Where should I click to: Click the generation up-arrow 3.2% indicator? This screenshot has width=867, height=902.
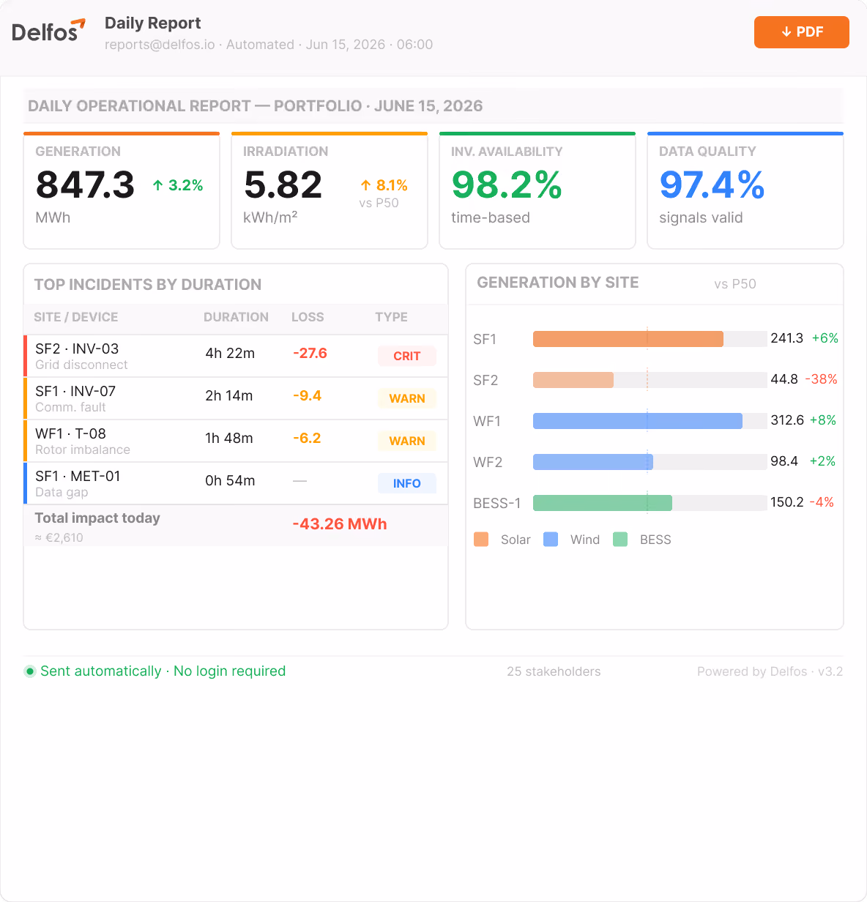pyautogui.click(x=178, y=185)
